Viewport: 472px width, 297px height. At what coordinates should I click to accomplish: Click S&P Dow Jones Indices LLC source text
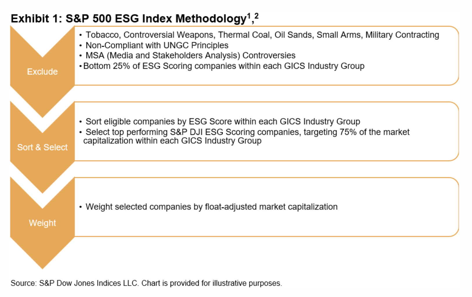[89, 283]
